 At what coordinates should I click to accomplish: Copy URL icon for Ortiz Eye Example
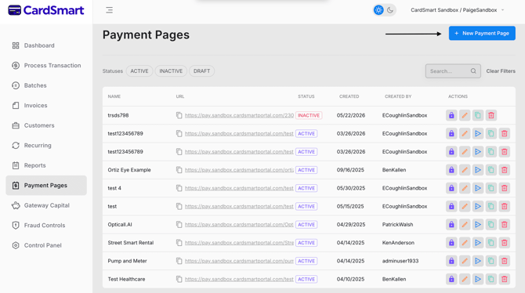[x=179, y=170]
